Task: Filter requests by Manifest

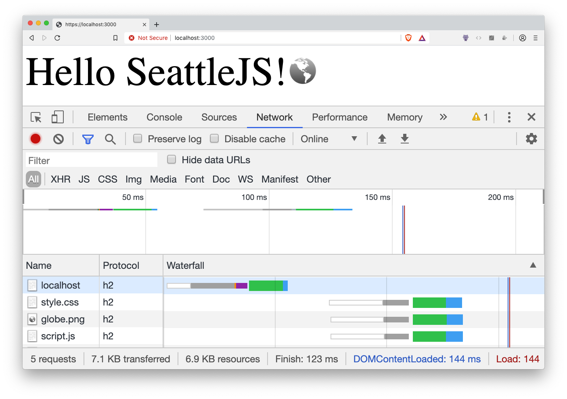Action: [280, 179]
